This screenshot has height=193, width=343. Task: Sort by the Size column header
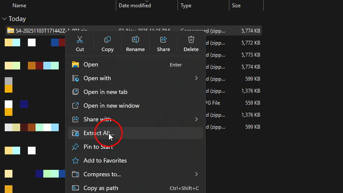pyautogui.click(x=236, y=6)
